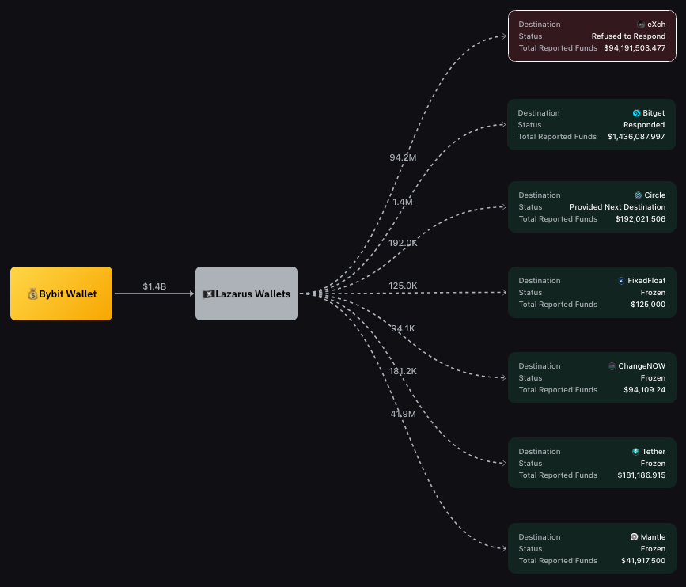686x587 pixels.
Task: Click the $125,000 amount
Action: (648, 305)
